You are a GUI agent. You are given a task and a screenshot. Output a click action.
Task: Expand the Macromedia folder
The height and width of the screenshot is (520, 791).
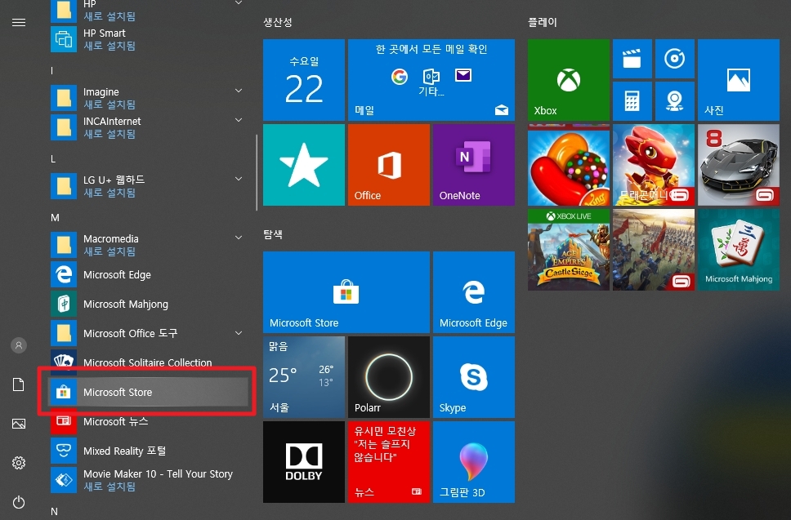239,238
